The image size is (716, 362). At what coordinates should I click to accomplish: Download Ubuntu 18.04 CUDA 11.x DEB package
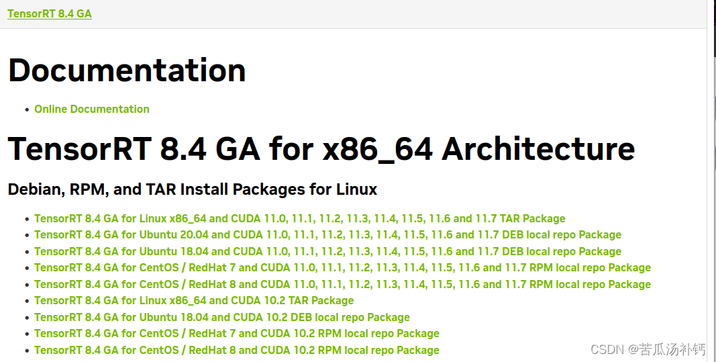tap(328, 251)
